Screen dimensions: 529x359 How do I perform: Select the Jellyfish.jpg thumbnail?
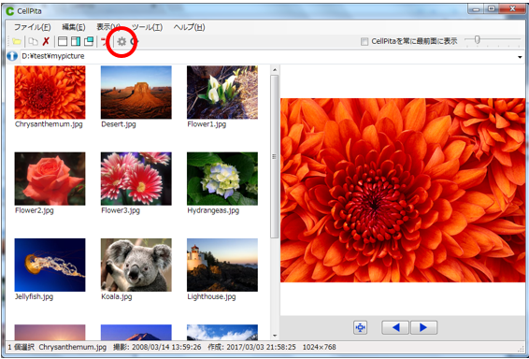tap(50, 266)
